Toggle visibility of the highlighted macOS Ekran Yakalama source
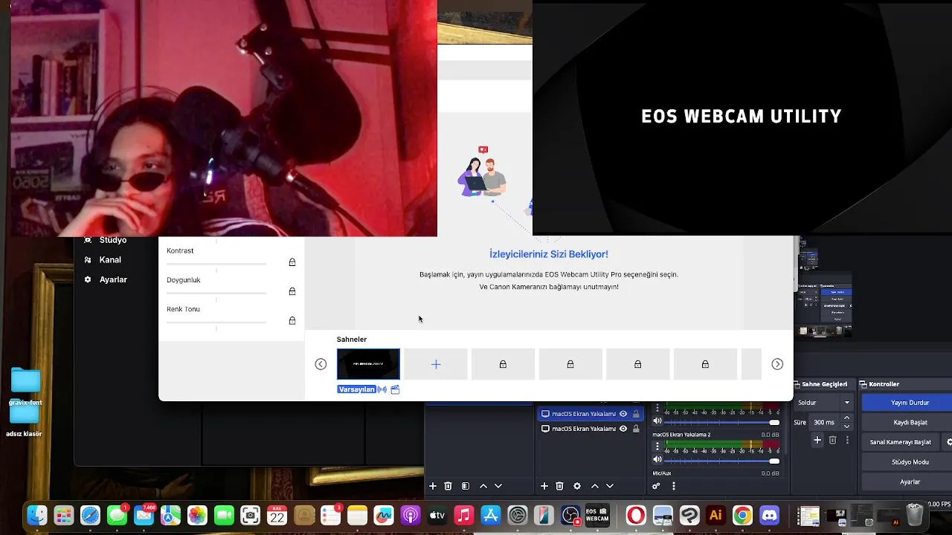The height and width of the screenshot is (535, 952). click(623, 414)
